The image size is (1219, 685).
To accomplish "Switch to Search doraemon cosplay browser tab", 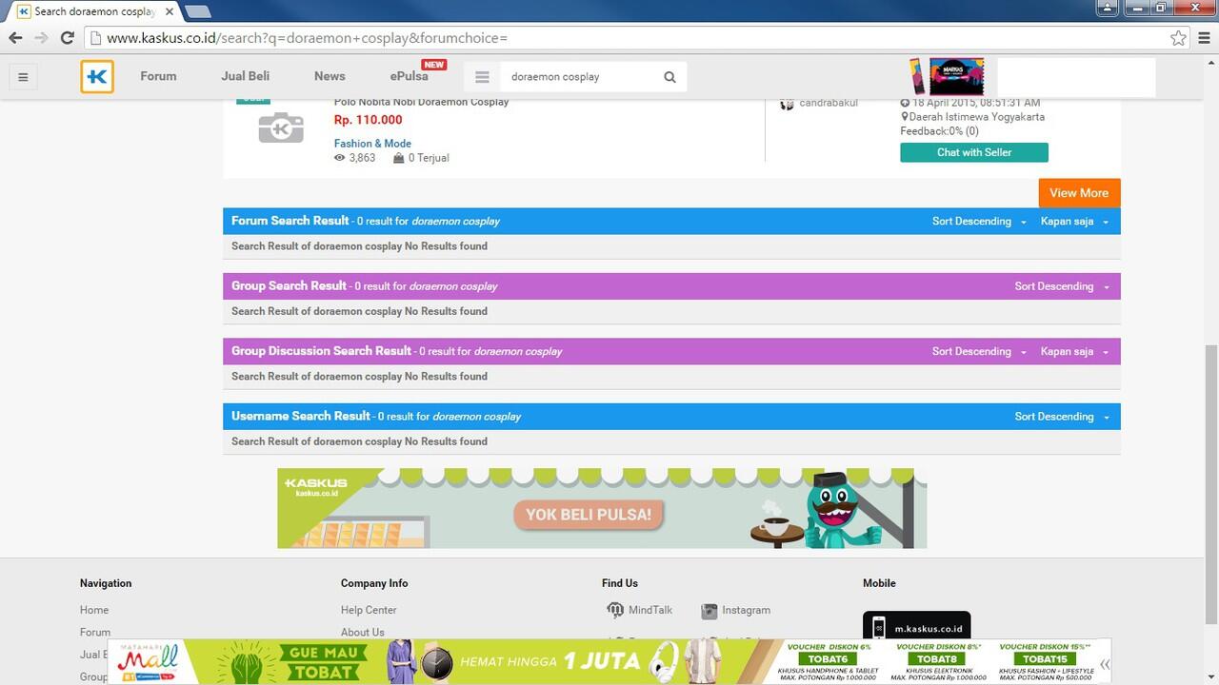I will (93, 11).
